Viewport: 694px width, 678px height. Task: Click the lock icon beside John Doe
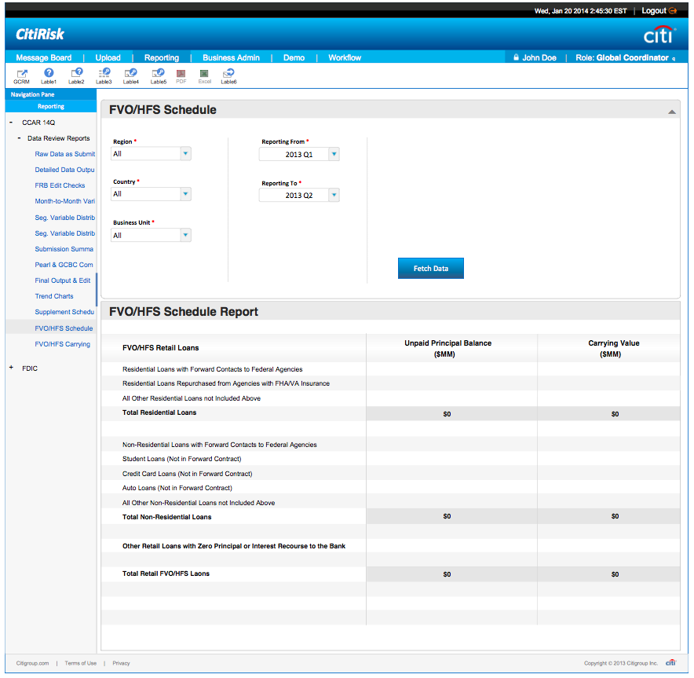coord(516,57)
